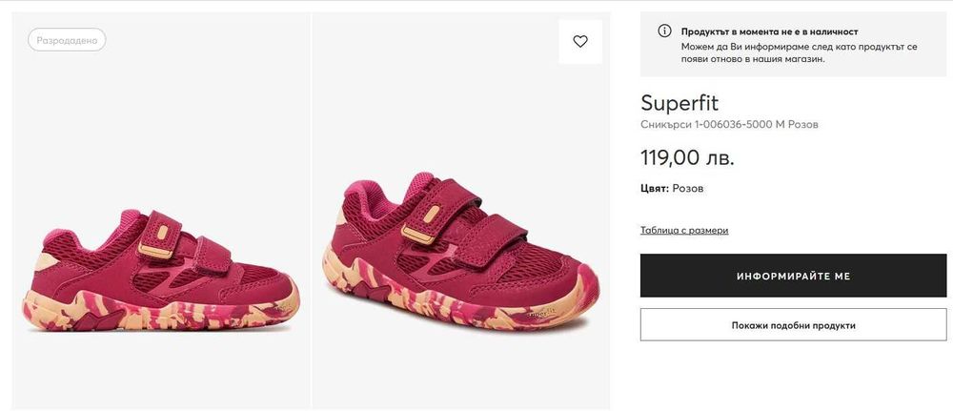Click the Superfit brand name
Image resolution: width=953 pixels, height=411 pixels.
coord(679,103)
